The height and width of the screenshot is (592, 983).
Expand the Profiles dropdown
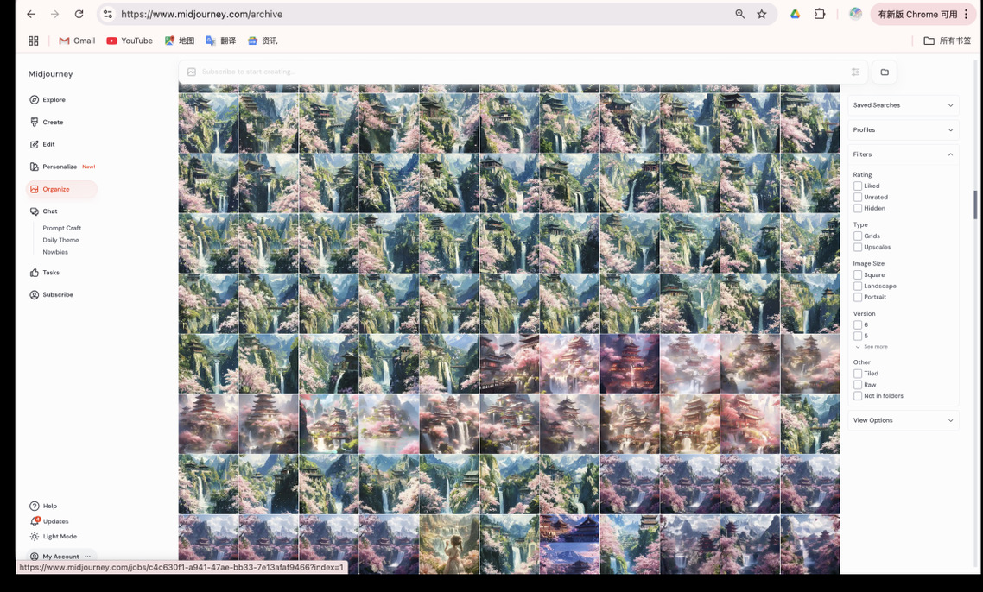pyautogui.click(x=903, y=130)
